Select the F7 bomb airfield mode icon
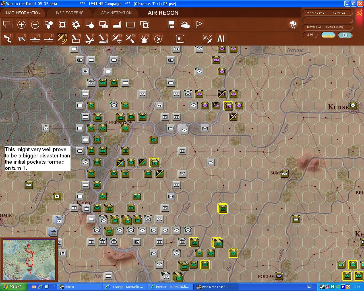Screen dimensions: 364x291 click(x=90, y=38)
